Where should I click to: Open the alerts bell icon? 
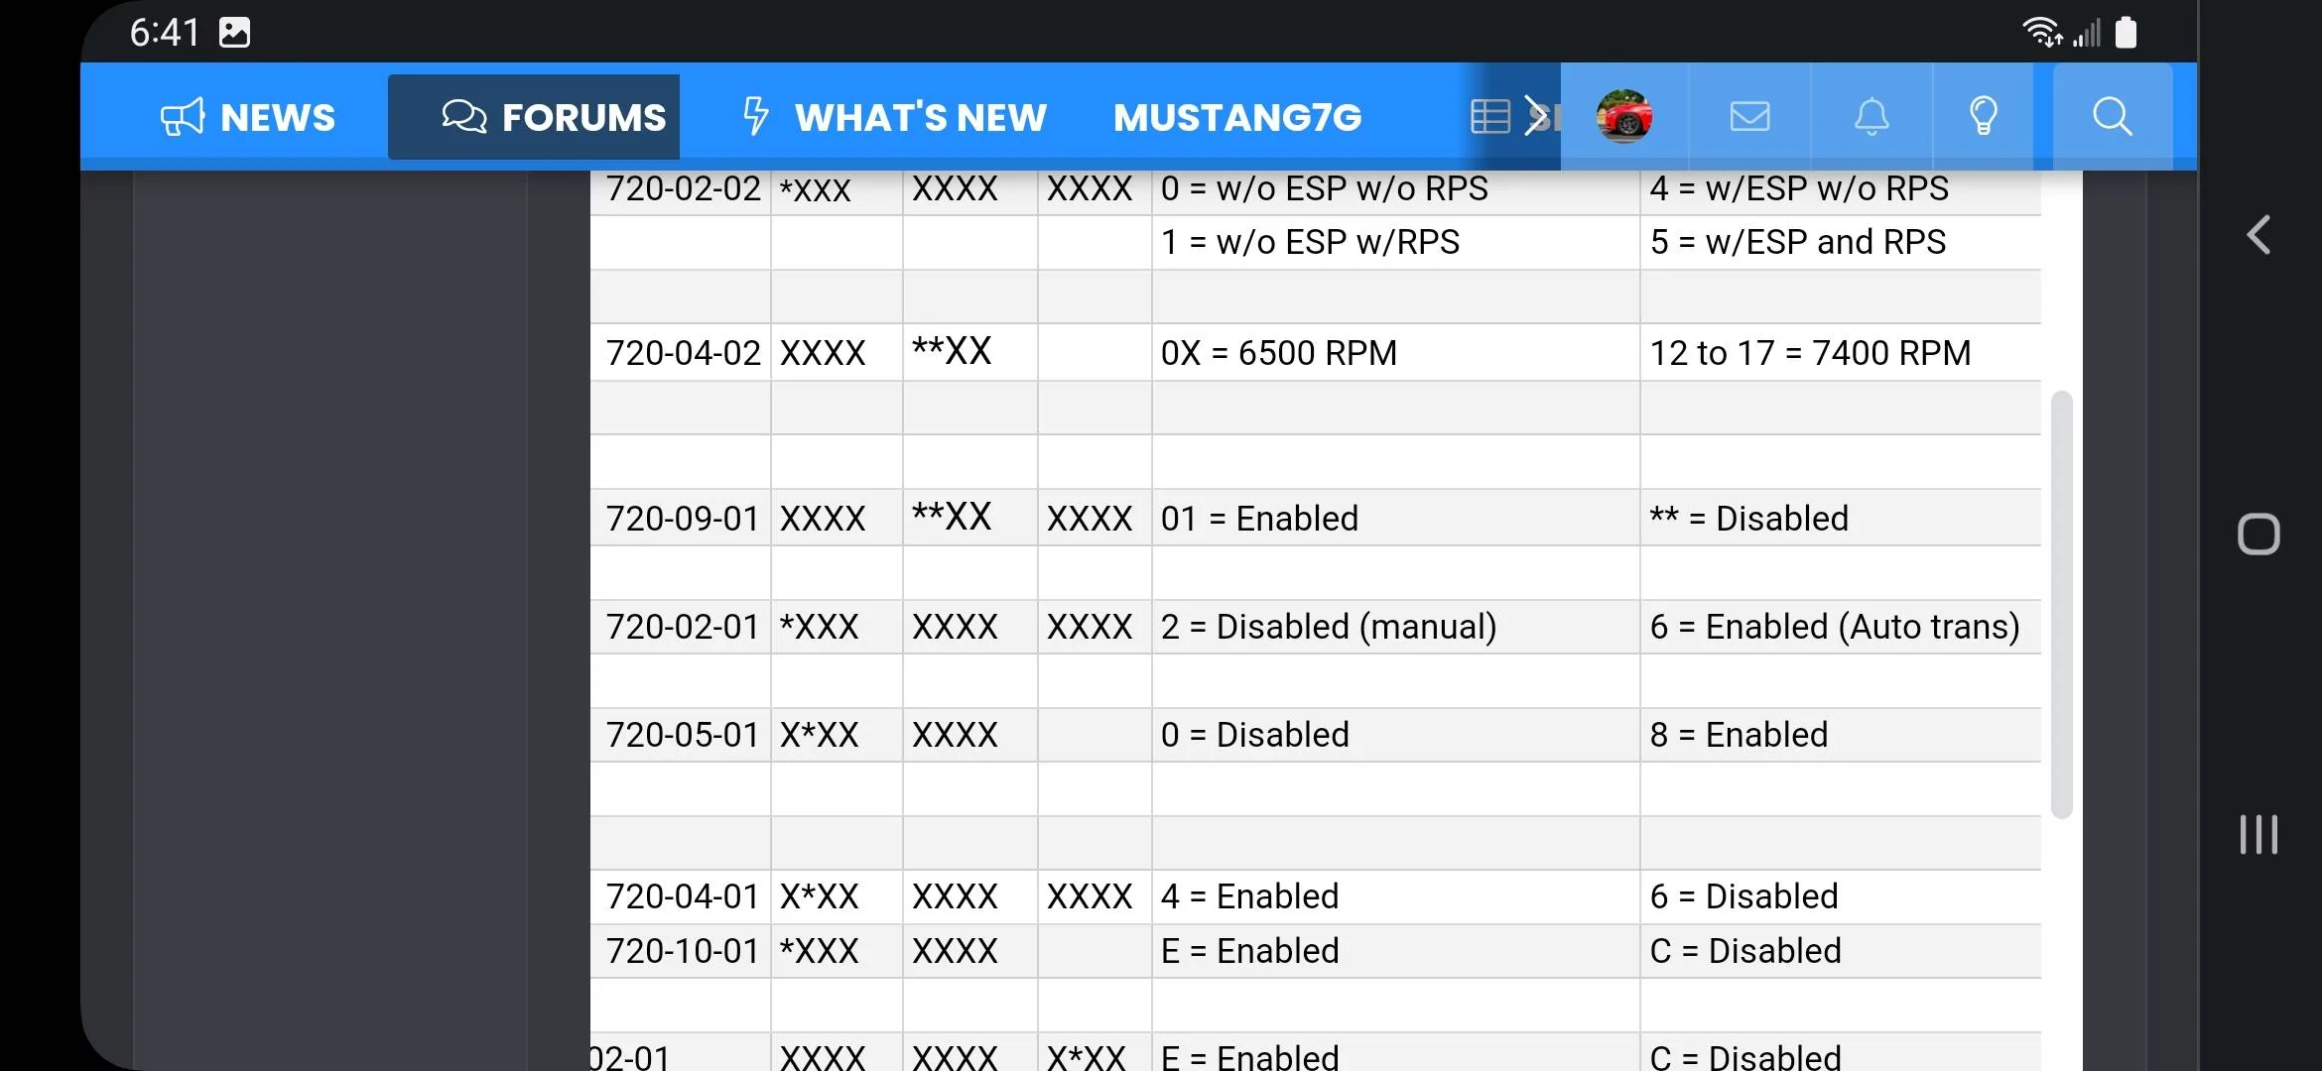coord(1871,117)
